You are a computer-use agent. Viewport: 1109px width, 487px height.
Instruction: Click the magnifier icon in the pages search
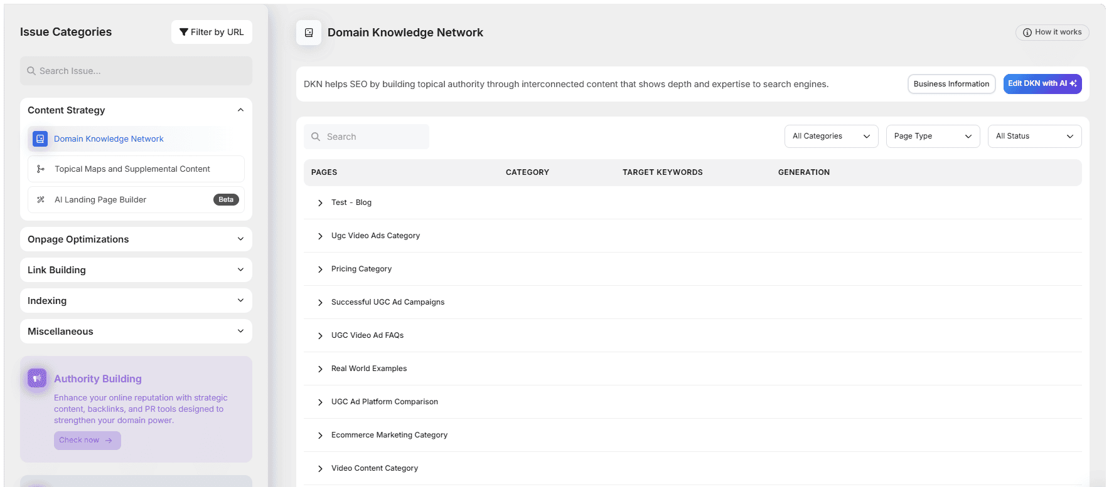[x=316, y=137]
